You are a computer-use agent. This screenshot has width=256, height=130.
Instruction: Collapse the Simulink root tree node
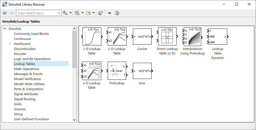[4, 29]
